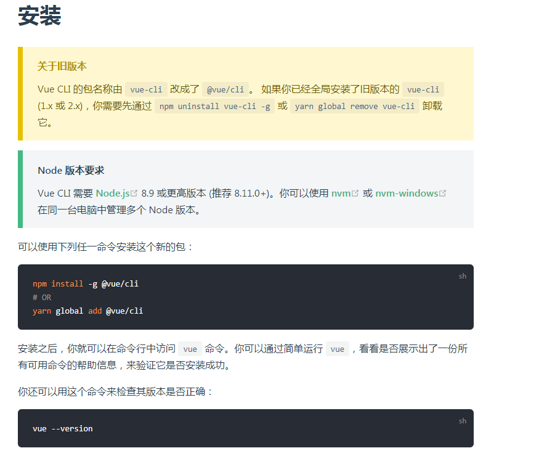Click the 关于旧版本 warning title

point(62,67)
